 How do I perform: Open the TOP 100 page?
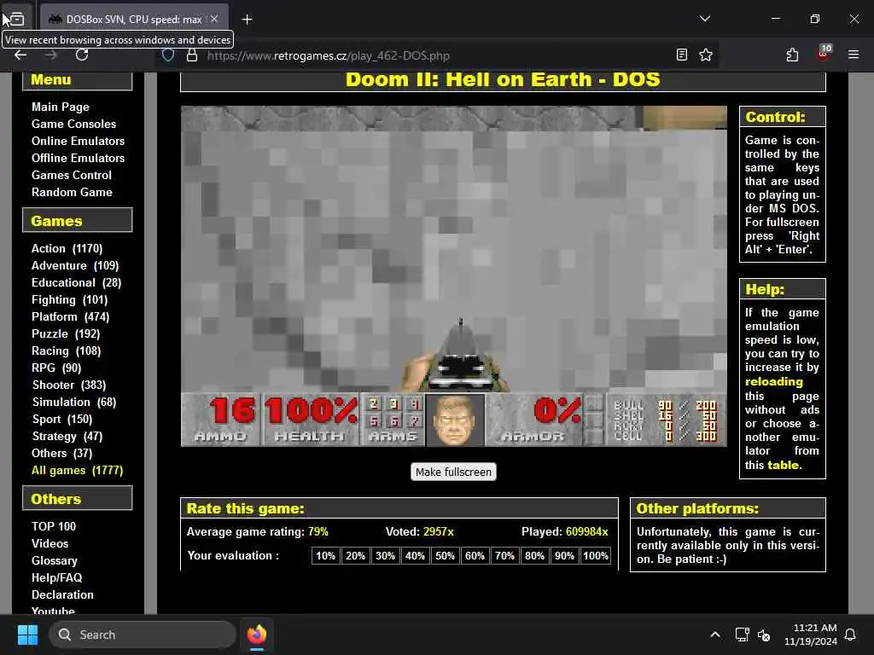pos(54,526)
